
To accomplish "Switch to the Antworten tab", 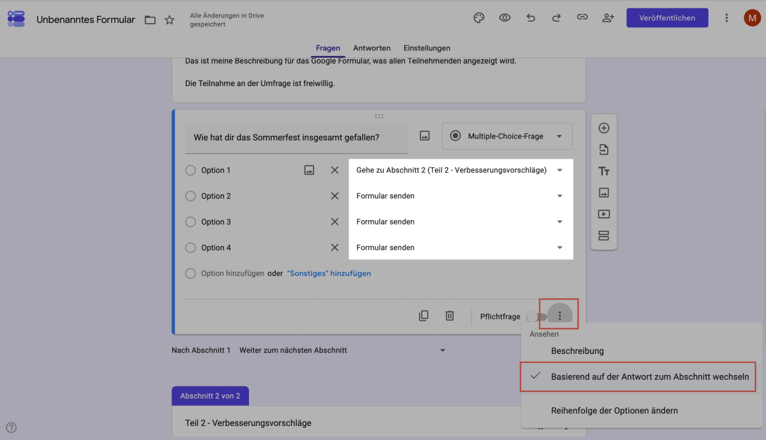I will [x=372, y=48].
